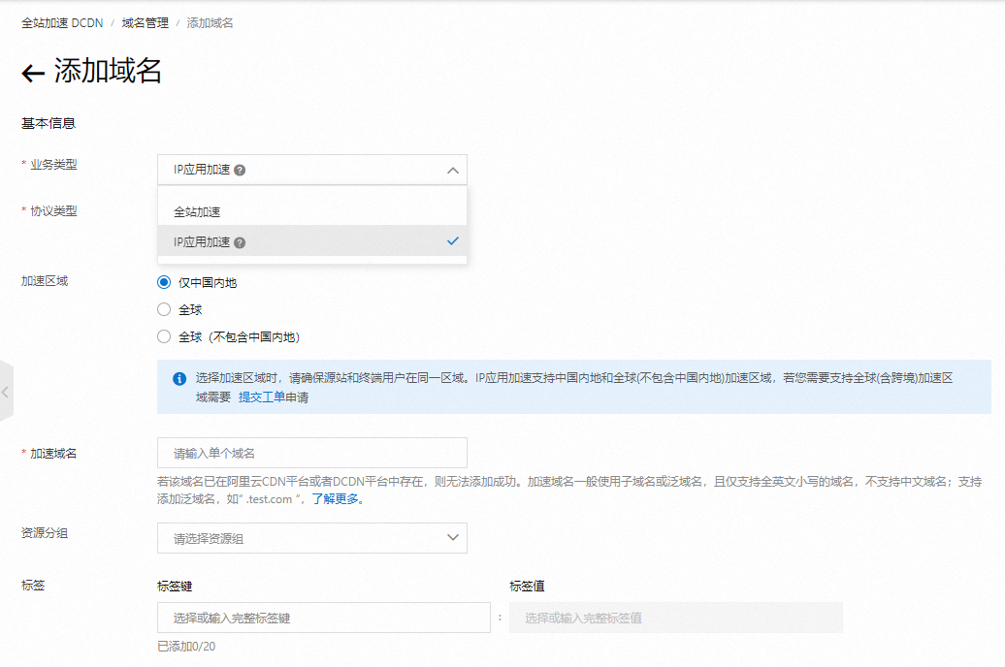Select 全球（不包含中国内地）radio option
This screenshot has width=1005, height=667.
click(164, 336)
